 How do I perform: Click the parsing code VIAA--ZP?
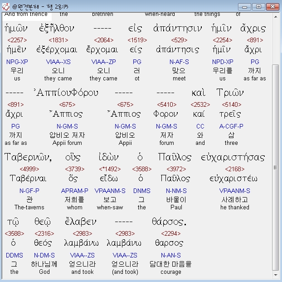tap(103, 62)
